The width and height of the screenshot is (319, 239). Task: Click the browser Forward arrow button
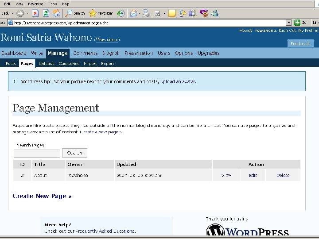click(x=20, y=13)
